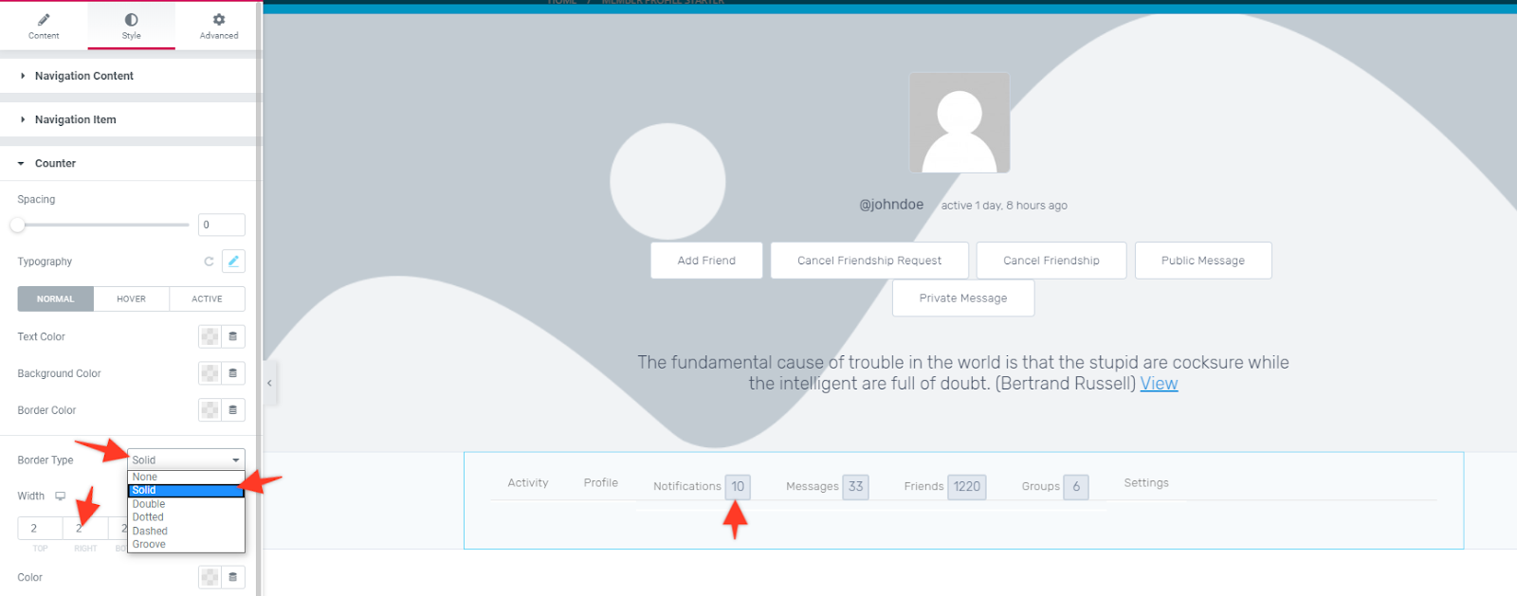Click the responsive device icon beside Width
The height and width of the screenshot is (596, 1517).
(x=60, y=496)
